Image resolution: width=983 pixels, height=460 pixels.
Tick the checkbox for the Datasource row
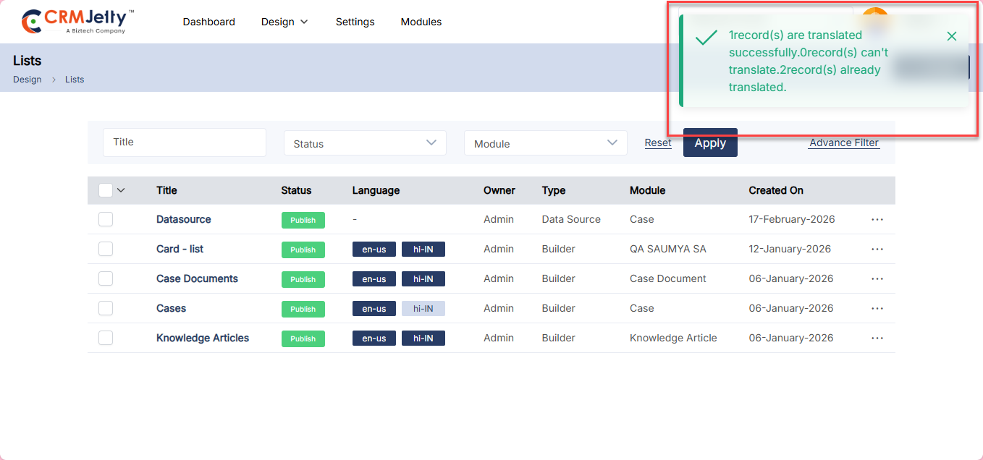tap(106, 219)
